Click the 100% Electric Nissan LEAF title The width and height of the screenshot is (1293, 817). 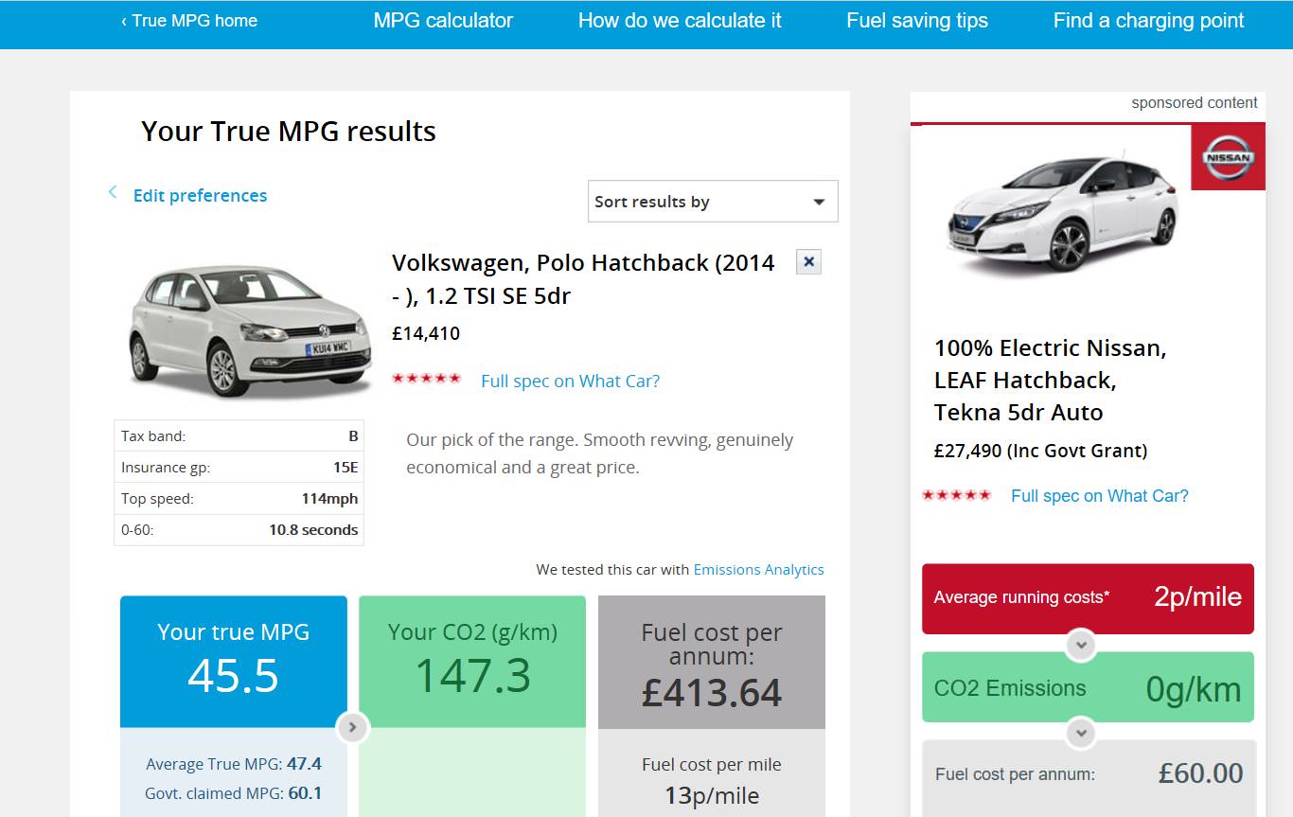[x=1050, y=381]
